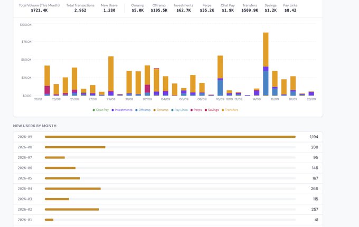Select the Total Transactions value 2,962
The image size is (359, 227).
80,11
